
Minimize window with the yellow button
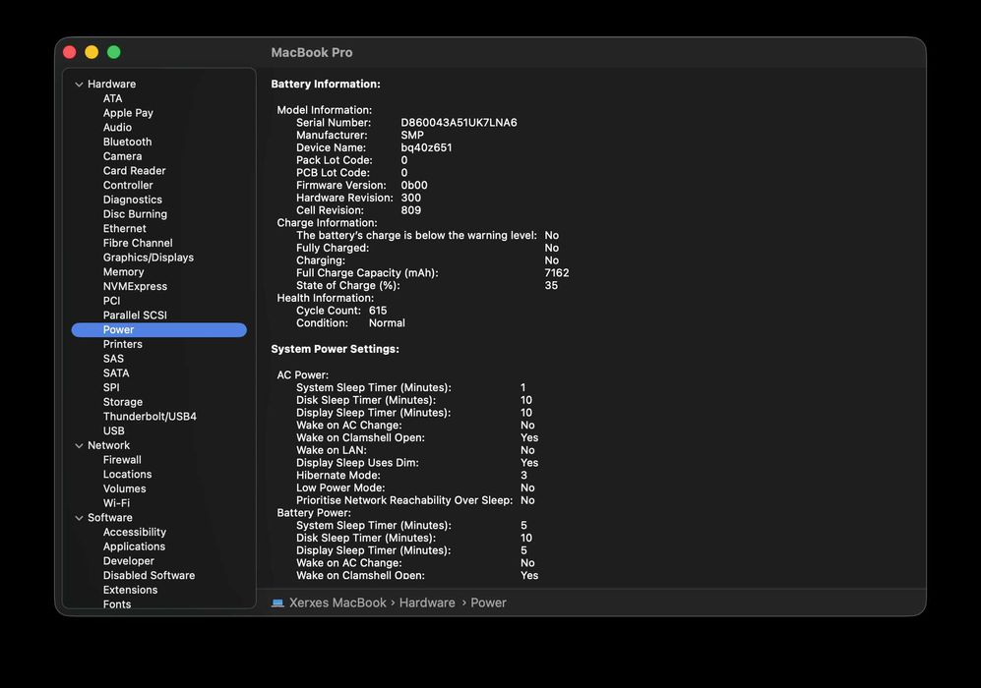(92, 52)
